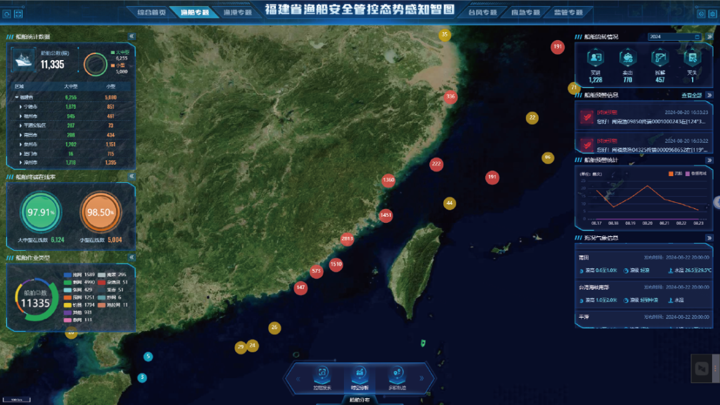Screen dimensions: 720x405
Task: Open the 2024 year picker
Action: tap(674, 36)
